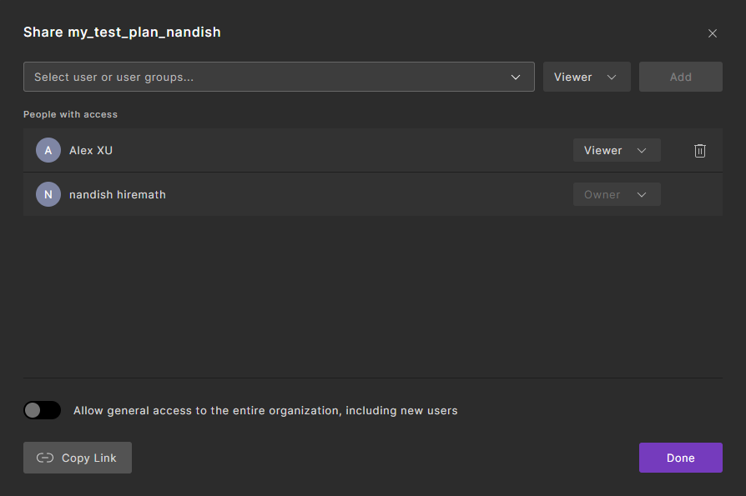This screenshot has height=496, width=746.
Task: Click the chevron next to Owner role
Action: coord(642,195)
